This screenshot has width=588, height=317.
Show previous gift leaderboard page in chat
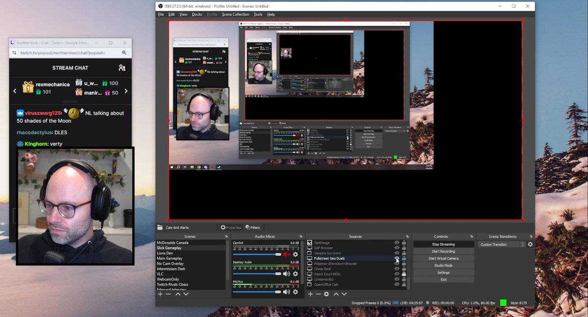(x=15, y=91)
